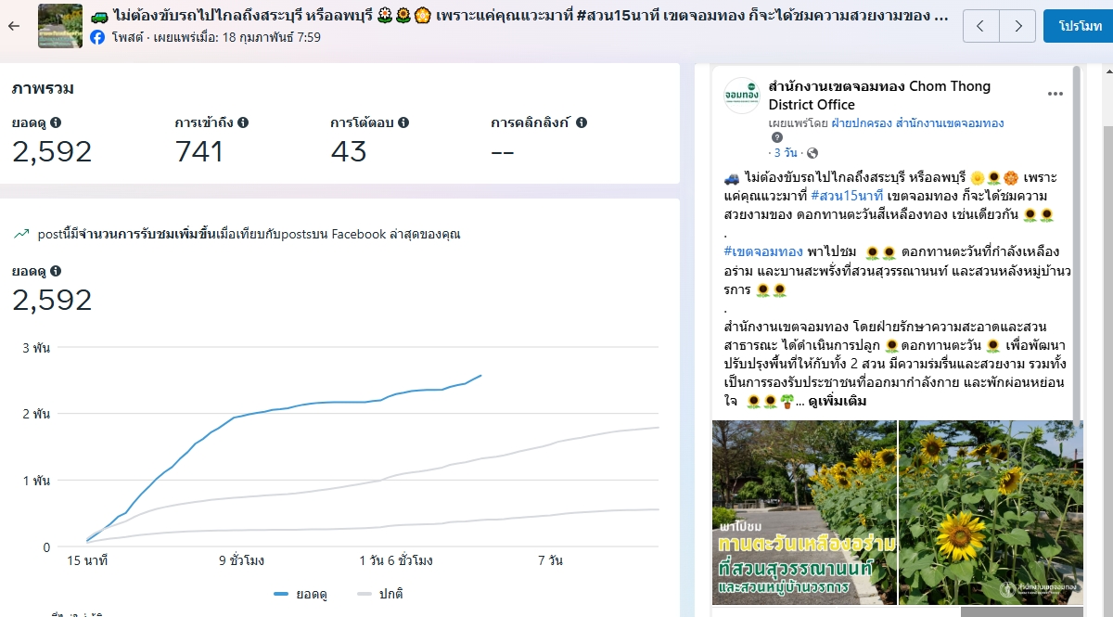Show previous post with left chevron
1113x617 pixels.
[x=982, y=26]
